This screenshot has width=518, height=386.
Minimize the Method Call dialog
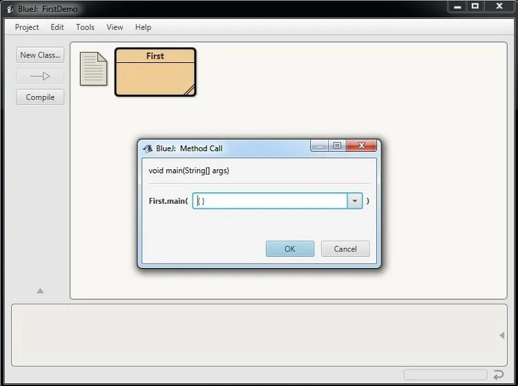pyautogui.click(x=319, y=146)
